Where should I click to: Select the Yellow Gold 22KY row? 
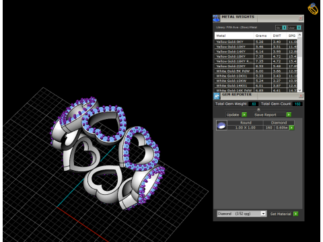(x=256, y=66)
